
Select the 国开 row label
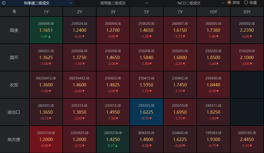[x=14, y=57]
